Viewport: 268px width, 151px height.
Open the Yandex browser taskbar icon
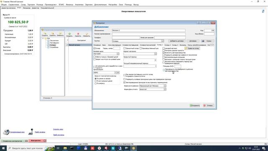click(x=99, y=148)
